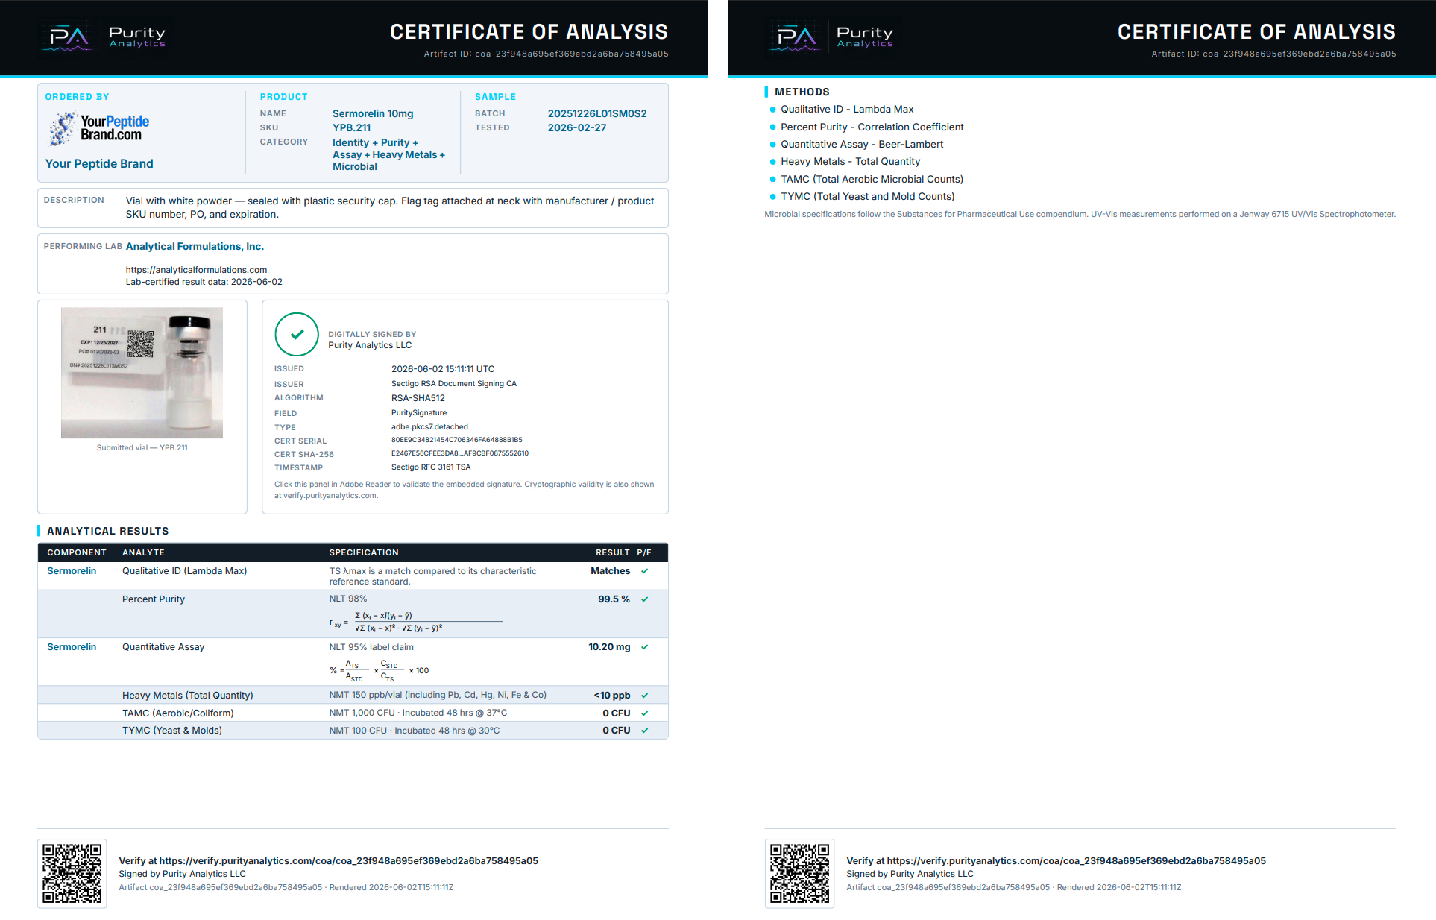Open the analyticalformulations.com link
The width and height of the screenshot is (1436, 920).
tap(196, 270)
